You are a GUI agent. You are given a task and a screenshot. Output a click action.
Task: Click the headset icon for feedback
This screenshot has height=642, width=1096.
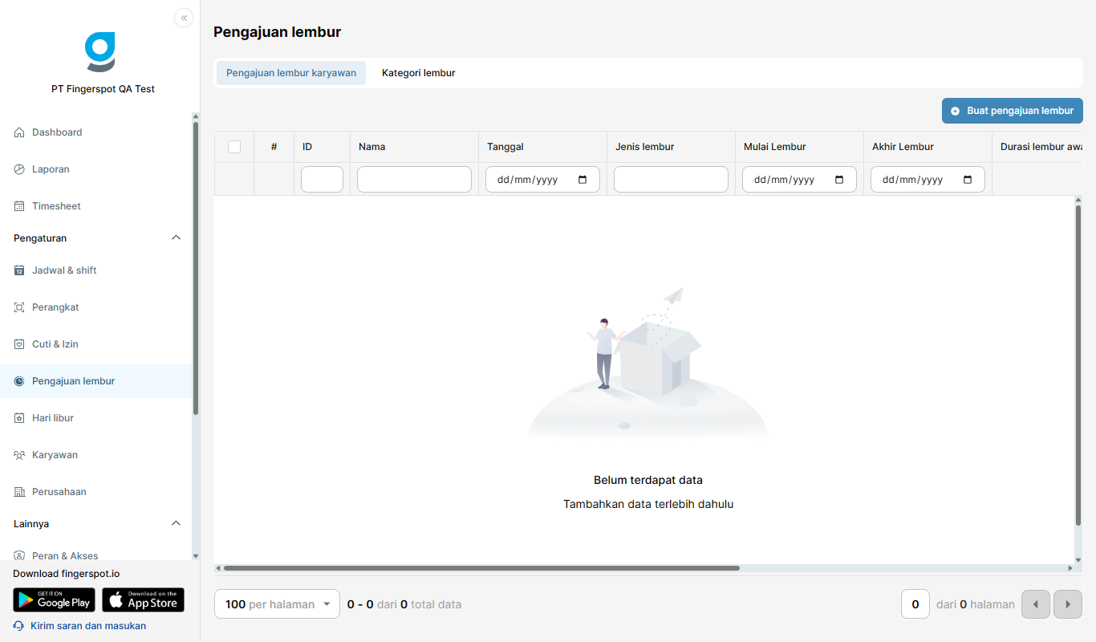[19, 626]
